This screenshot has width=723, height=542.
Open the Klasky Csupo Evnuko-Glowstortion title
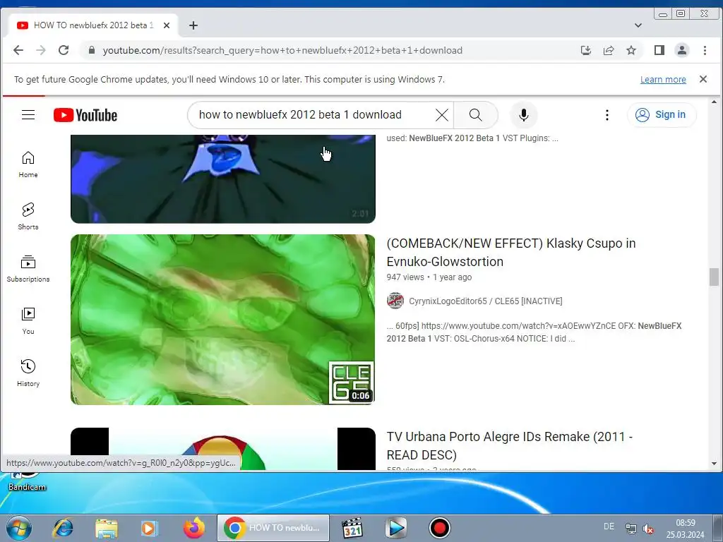pos(511,252)
